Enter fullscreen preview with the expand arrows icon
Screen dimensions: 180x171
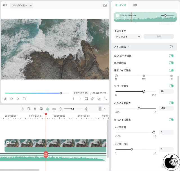[105, 99]
